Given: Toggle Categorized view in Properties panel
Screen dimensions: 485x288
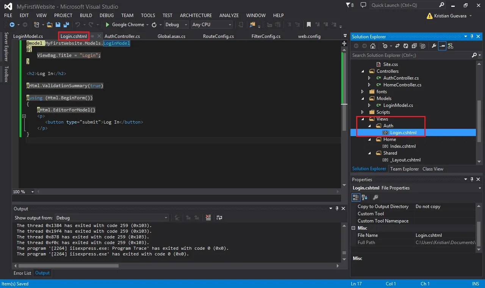Looking at the screenshot, I should 356,197.
